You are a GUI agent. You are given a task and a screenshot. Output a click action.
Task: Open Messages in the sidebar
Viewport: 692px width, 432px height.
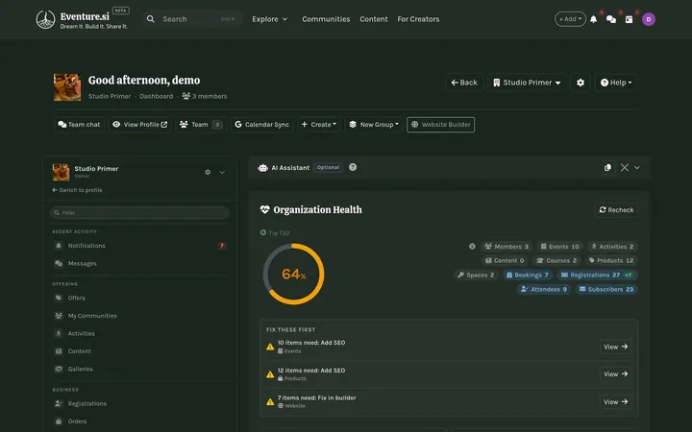140,263
